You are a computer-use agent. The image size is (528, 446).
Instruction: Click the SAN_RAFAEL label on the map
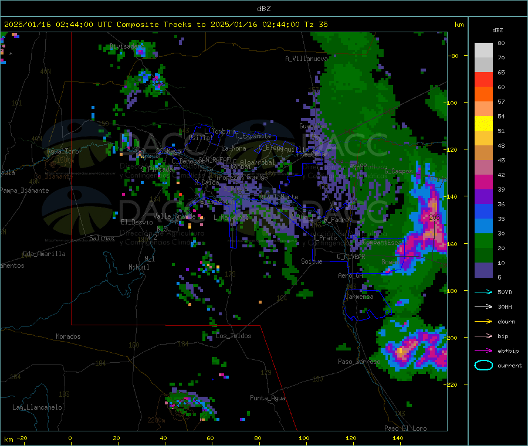215,159
